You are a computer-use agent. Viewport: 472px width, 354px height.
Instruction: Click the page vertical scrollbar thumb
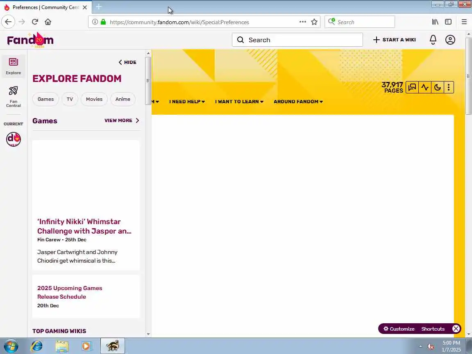tap(469, 75)
